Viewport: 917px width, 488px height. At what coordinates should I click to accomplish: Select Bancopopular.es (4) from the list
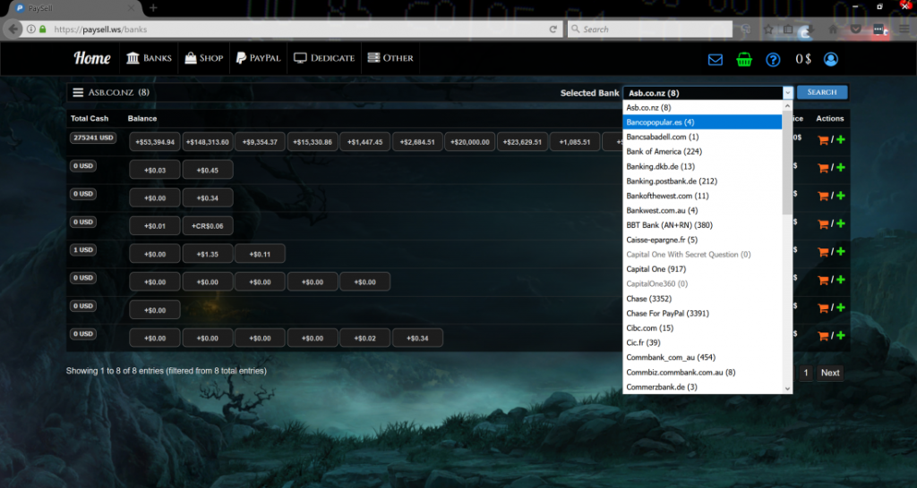pyautogui.click(x=702, y=122)
